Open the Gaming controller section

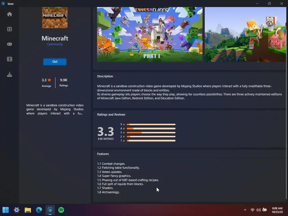[10, 44]
